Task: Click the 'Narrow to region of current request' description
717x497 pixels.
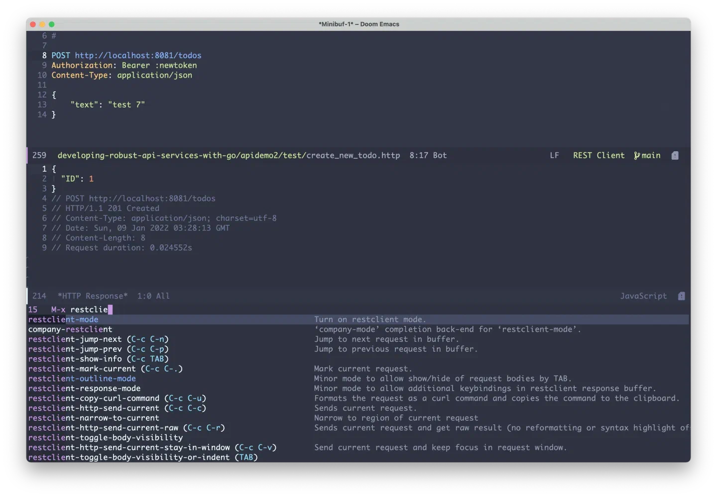Action: coord(396,418)
